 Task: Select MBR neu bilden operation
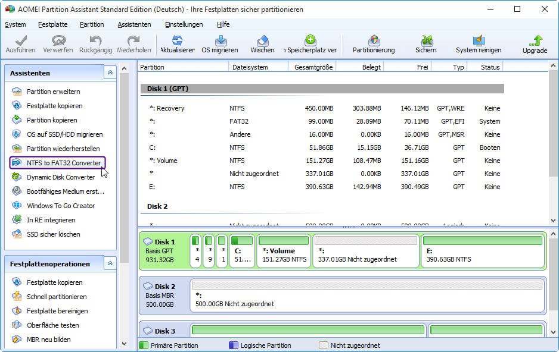(41, 339)
